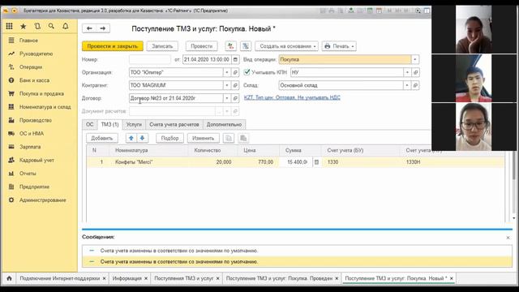This screenshot has height=292, width=519.
Task: Click the date field 21.04.2020 13:00:00
Action: point(207,59)
